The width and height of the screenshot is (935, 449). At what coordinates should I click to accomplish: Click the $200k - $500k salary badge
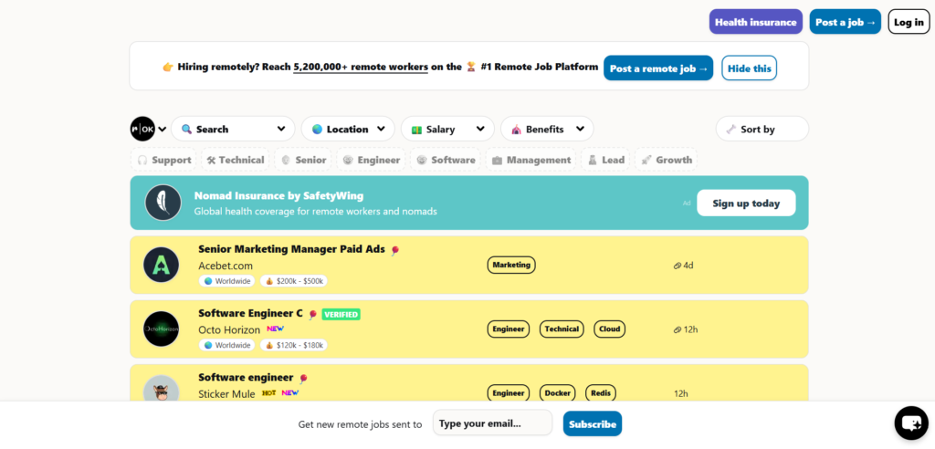293,281
